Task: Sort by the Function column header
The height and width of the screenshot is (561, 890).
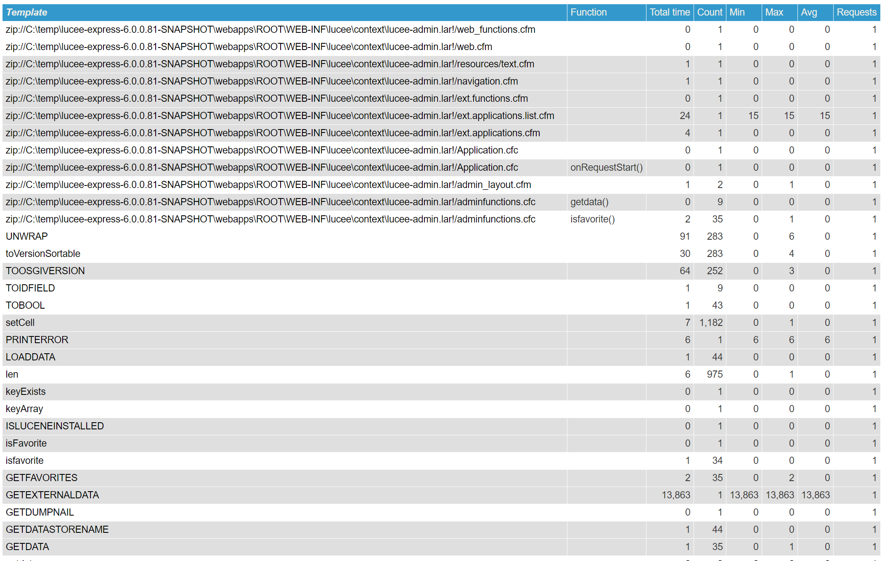Action: coord(588,12)
